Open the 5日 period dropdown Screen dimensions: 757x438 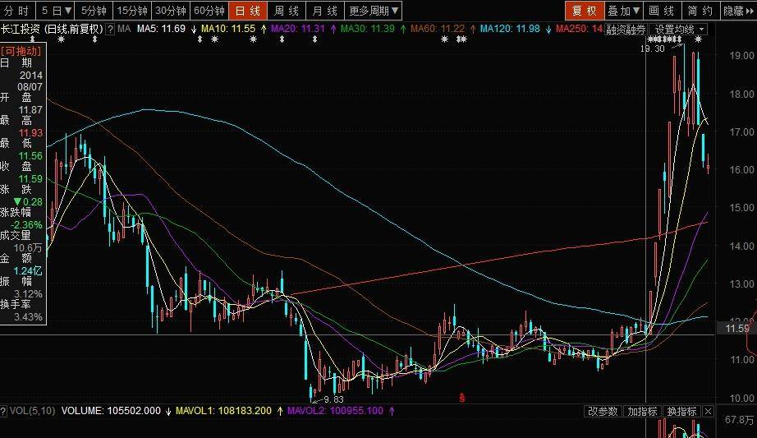tap(57, 11)
